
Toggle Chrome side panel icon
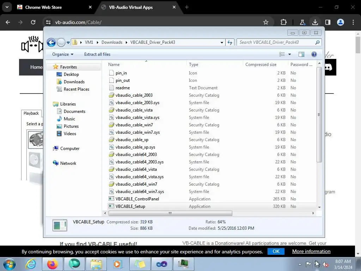[328, 22]
